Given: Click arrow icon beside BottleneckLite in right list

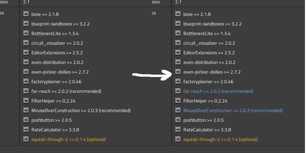Looking at the screenshot, I should pyautogui.click(x=178, y=33).
